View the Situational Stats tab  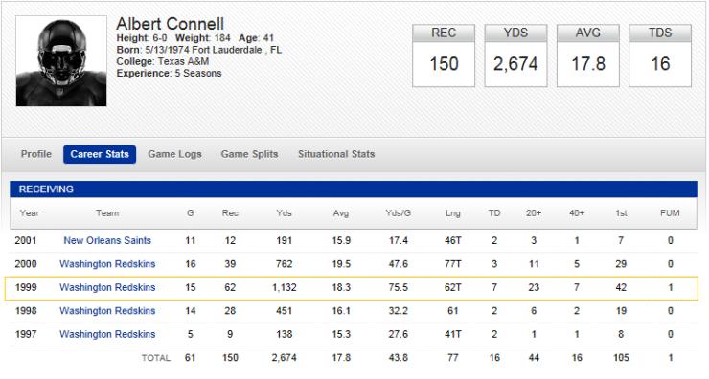click(x=336, y=154)
